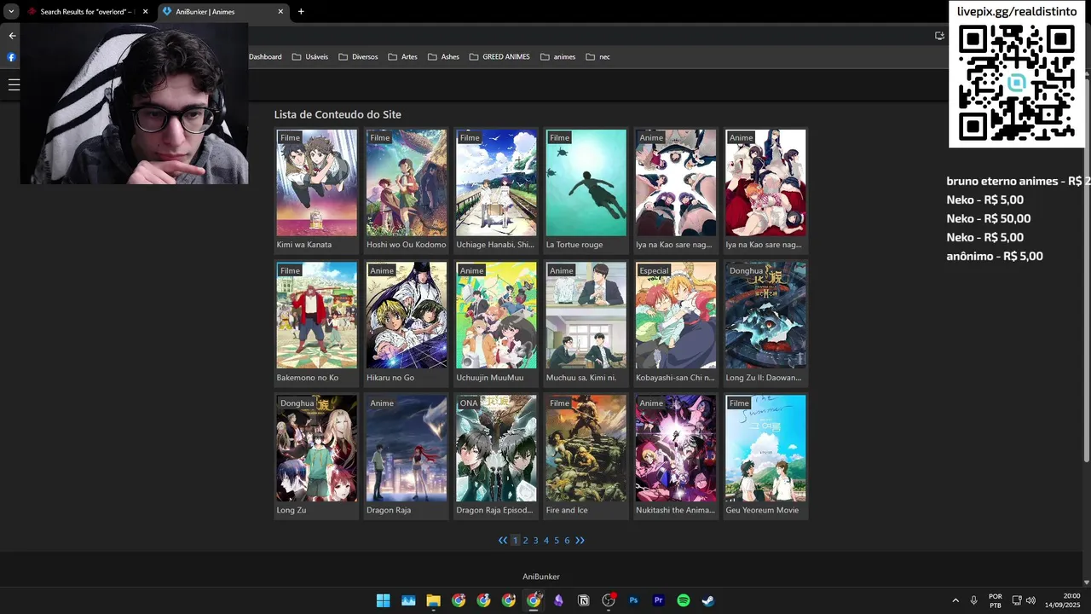Expand the animes bookmark folder

[x=558, y=57]
